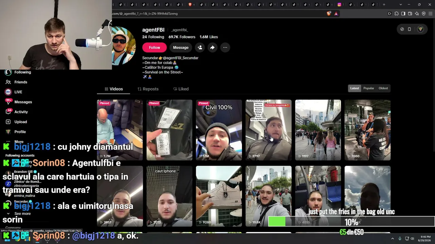Switch to the Reposts tab
Screen dimensions: 435x244
pos(148,89)
